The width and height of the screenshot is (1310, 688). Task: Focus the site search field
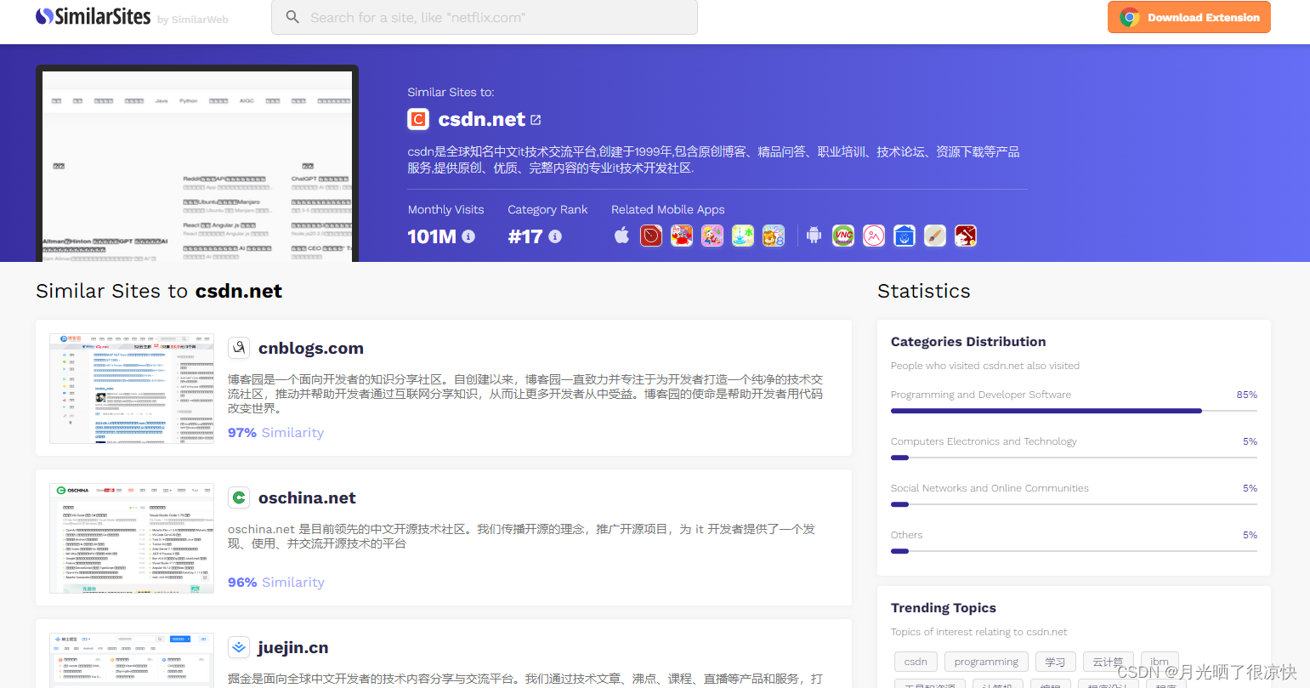coord(485,17)
